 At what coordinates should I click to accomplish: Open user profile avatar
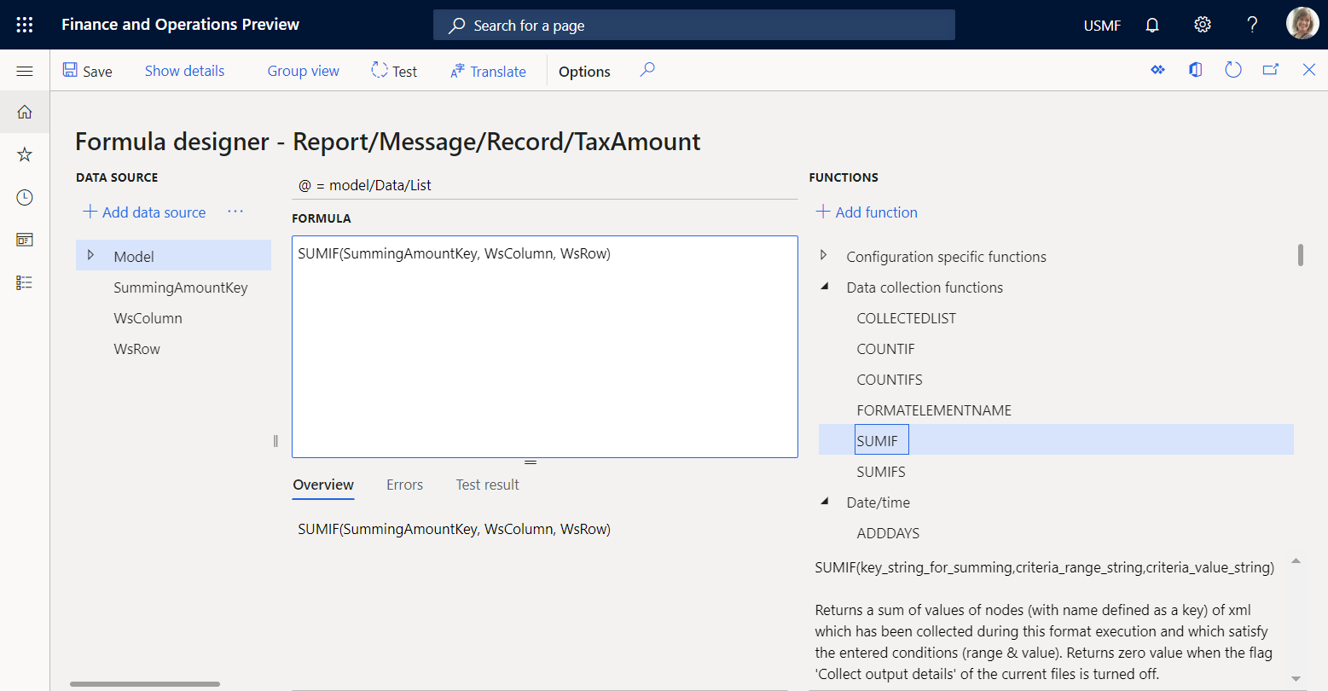tap(1302, 24)
